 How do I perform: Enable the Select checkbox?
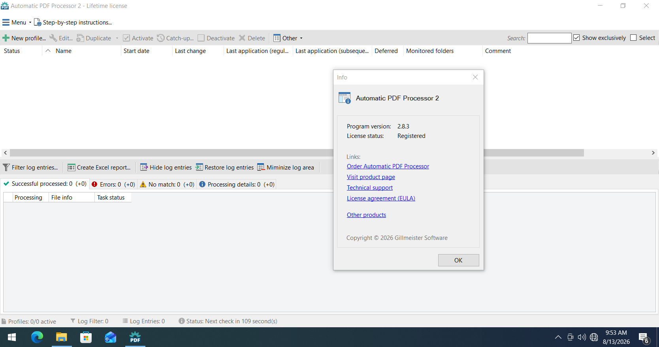click(633, 38)
